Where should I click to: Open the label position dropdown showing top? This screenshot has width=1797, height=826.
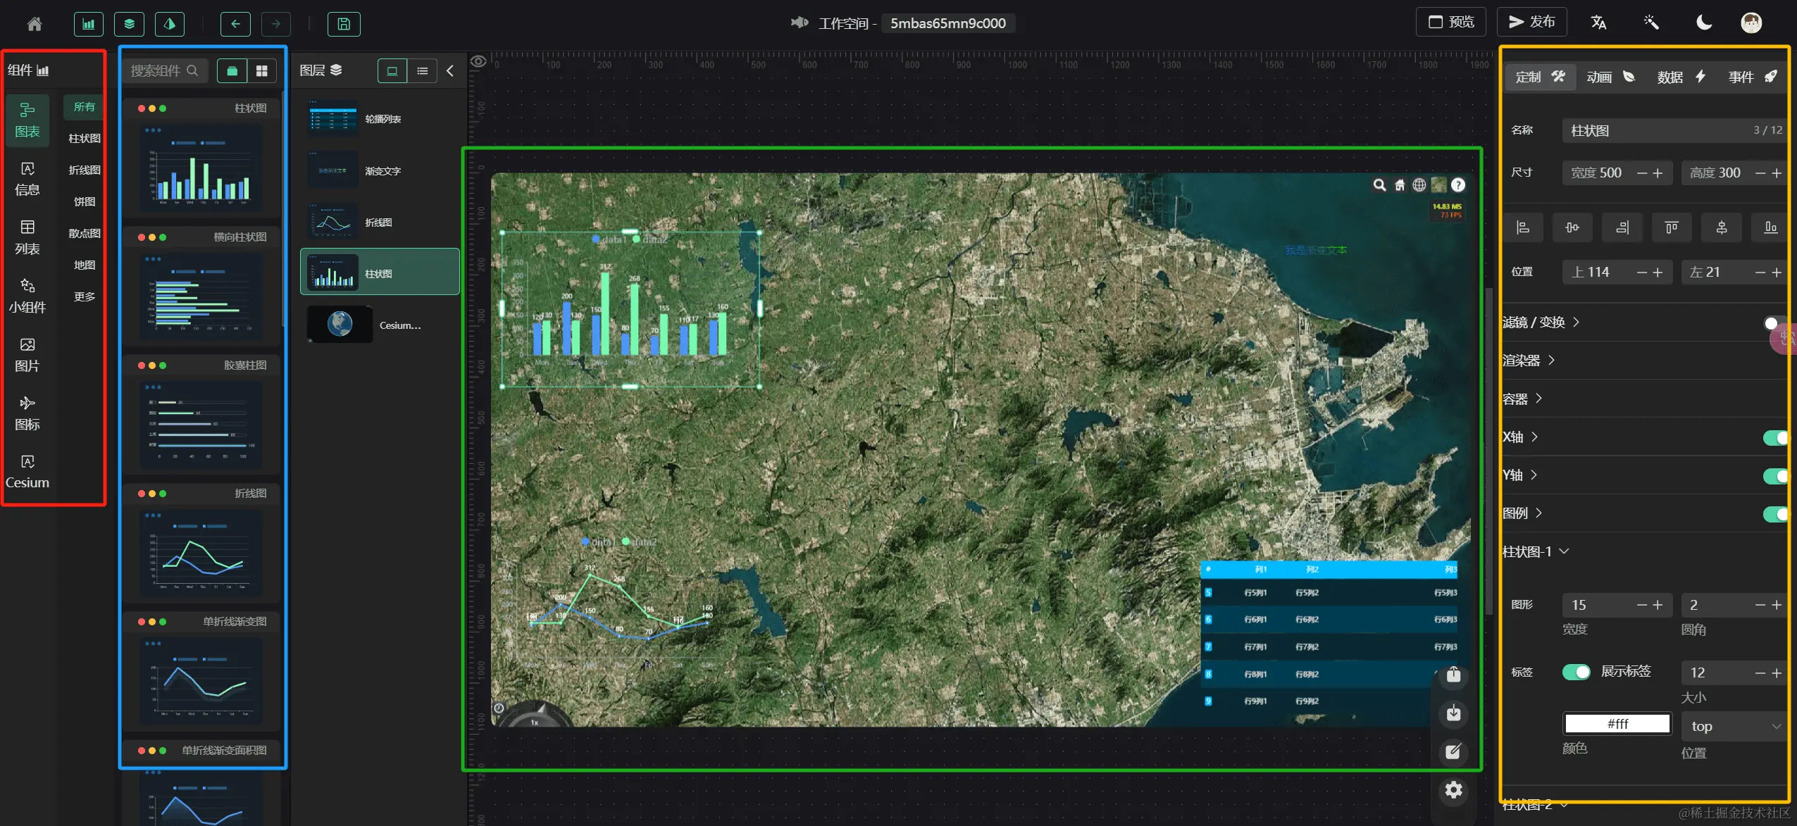pos(1733,726)
